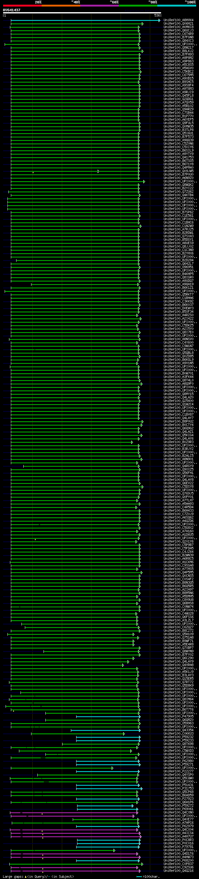Click the purple ~60% identity legend segment
This screenshot has width=199, height=879.
pos(99,6)
